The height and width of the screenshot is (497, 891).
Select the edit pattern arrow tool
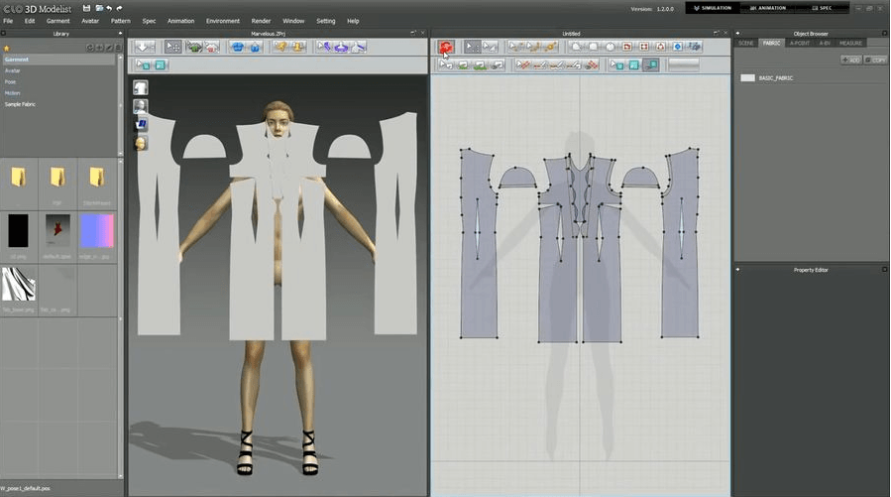click(472, 47)
